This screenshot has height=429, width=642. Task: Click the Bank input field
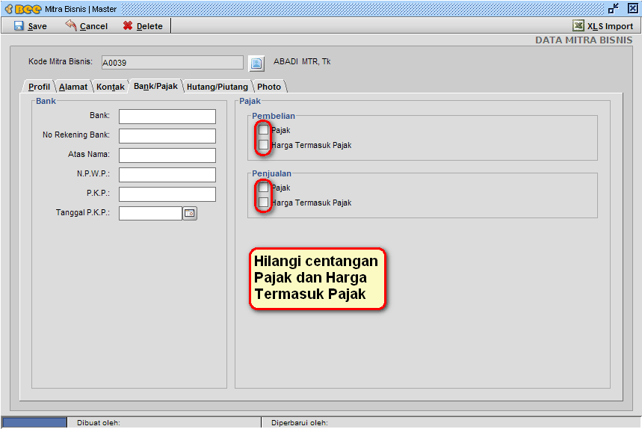(x=167, y=117)
